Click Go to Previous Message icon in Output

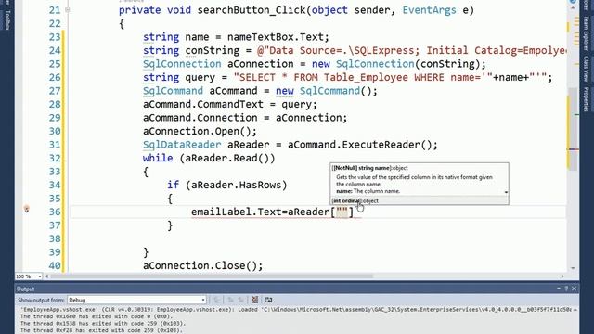pos(230,300)
